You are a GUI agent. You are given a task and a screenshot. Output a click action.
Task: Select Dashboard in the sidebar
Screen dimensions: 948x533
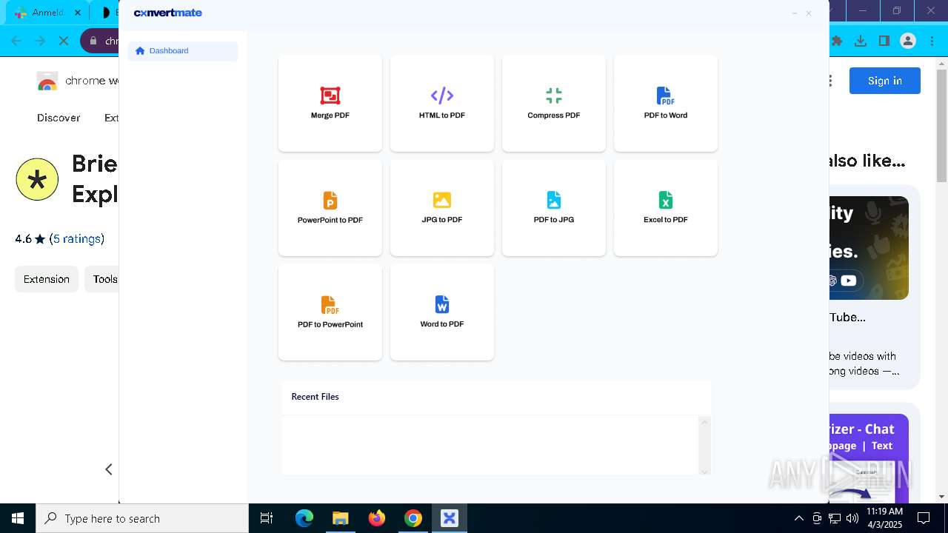point(183,51)
